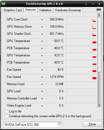Enable the Log to file checkbox
Viewport: 104px width, 130px height.
pyautogui.click(x=6, y=111)
